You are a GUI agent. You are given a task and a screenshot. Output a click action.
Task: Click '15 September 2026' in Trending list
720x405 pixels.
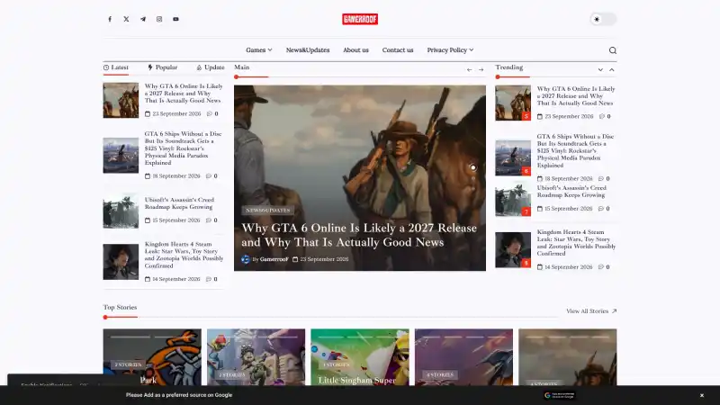pyautogui.click(x=568, y=209)
